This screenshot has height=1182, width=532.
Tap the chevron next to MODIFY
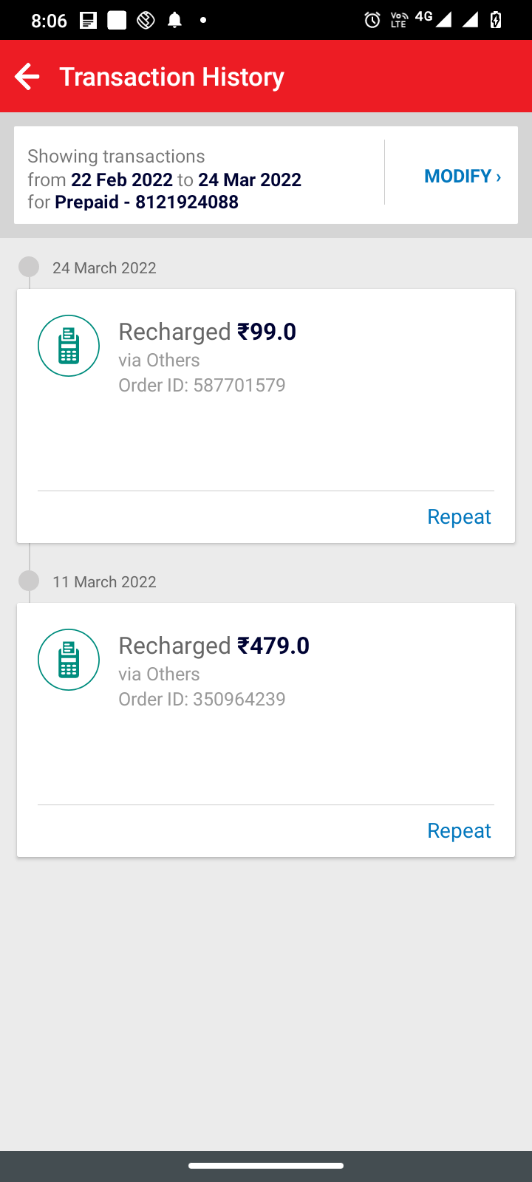[499, 177]
